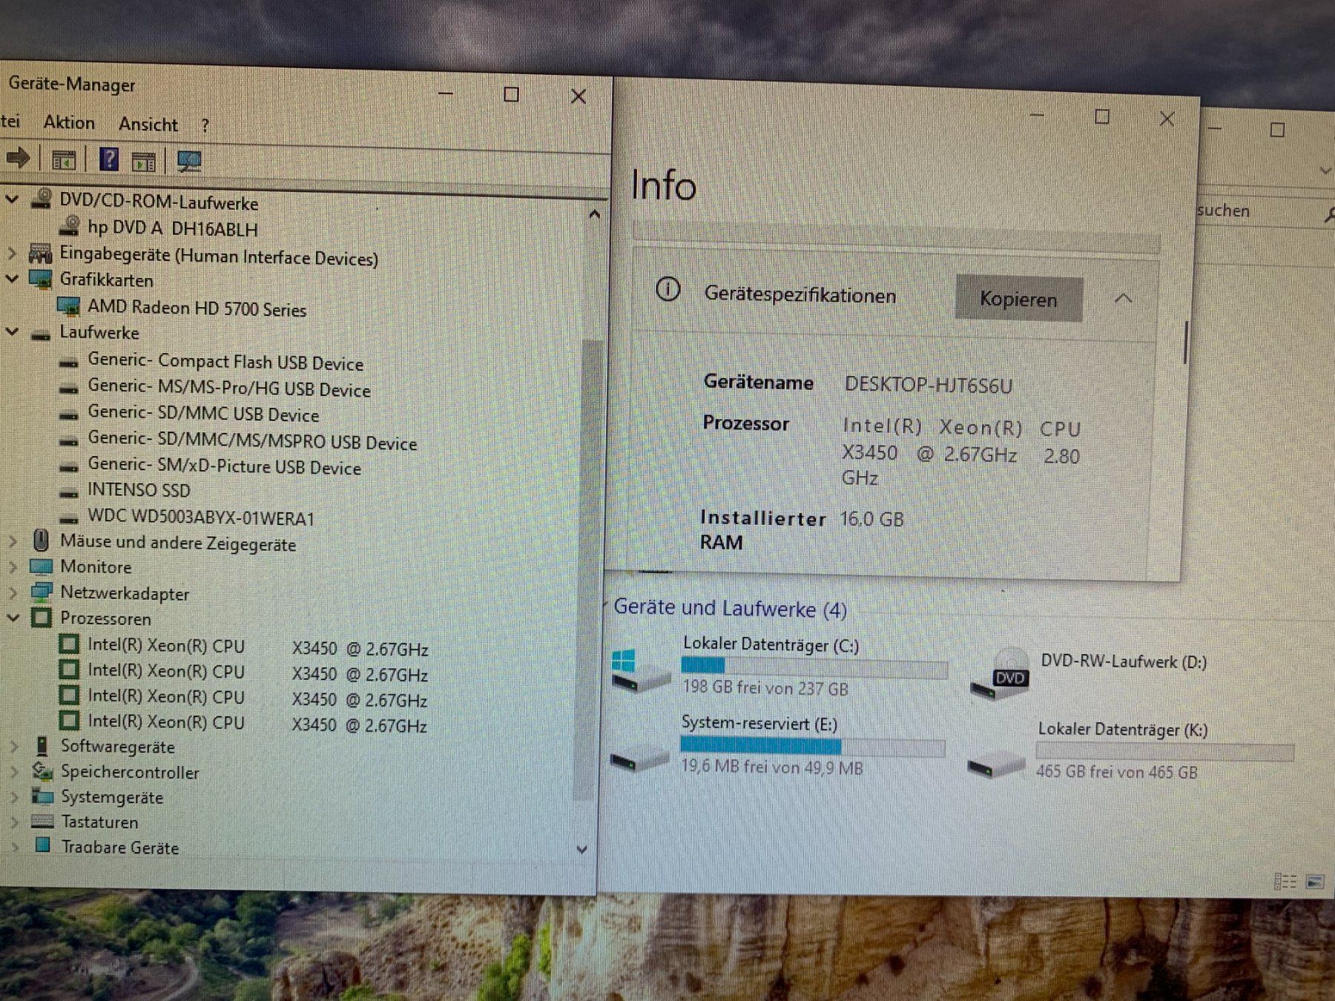1335x1001 pixels.
Task: Expand the Netzwerkadapter node
Action: (x=13, y=592)
